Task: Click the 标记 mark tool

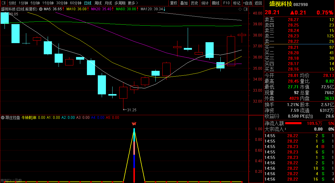Action: coord(237,3)
